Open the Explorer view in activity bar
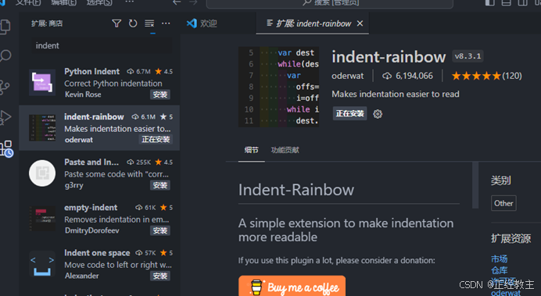The height and width of the screenshot is (296, 541). 5,27
